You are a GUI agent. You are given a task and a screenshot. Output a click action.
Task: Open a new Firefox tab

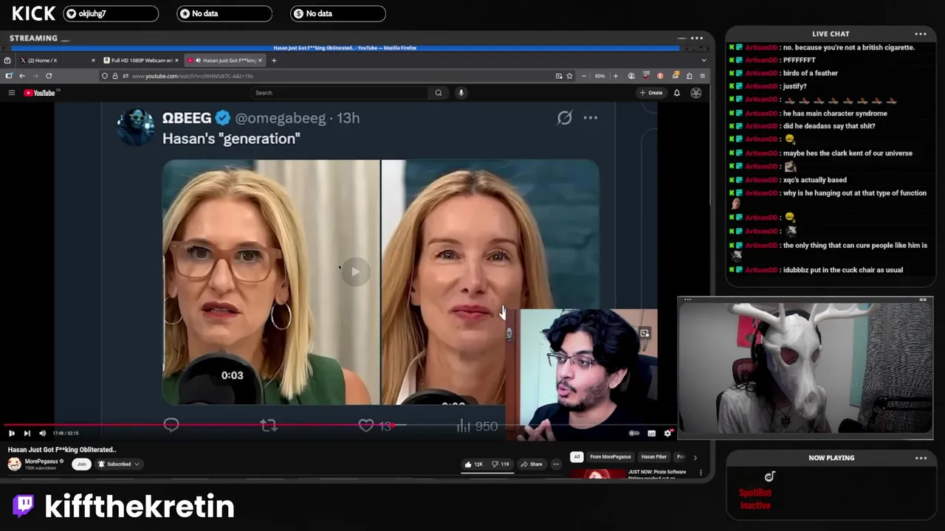(274, 60)
